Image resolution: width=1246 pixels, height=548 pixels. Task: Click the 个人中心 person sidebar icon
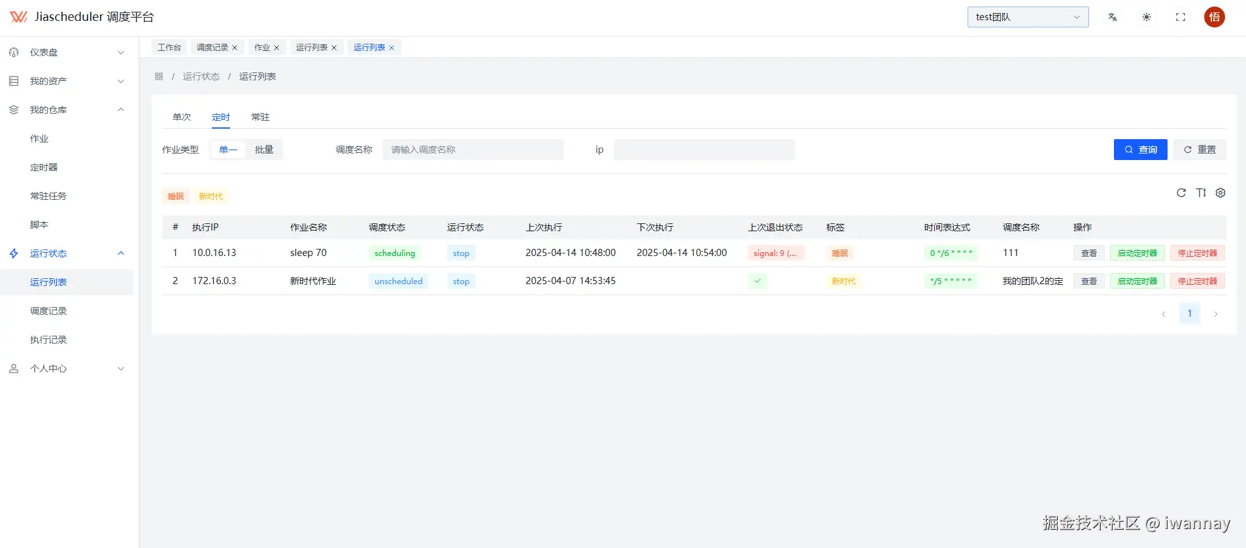[x=14, y=368]
